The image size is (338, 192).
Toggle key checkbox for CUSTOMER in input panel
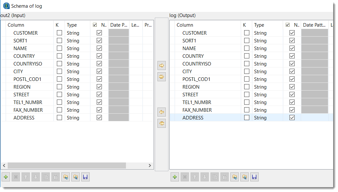tap(59, 33)
